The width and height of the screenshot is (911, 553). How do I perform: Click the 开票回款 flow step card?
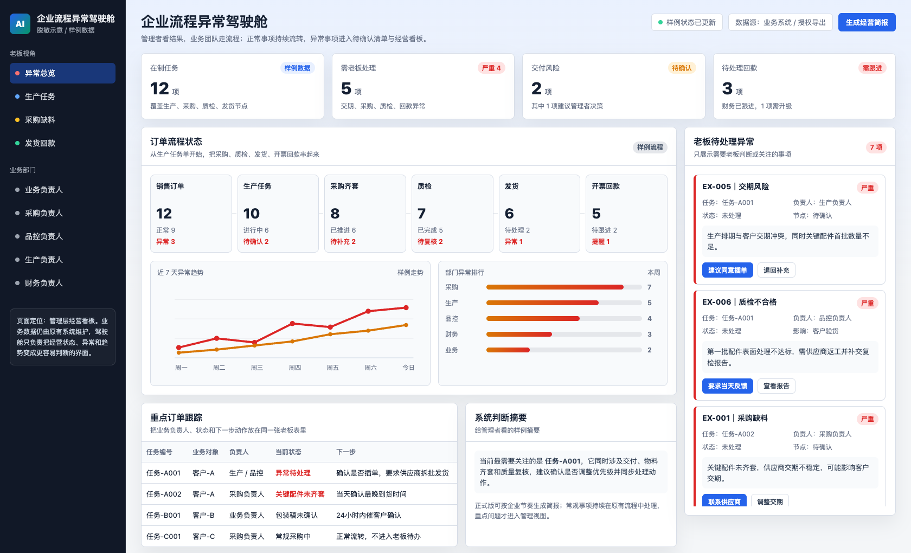click(x=626, y=214)
